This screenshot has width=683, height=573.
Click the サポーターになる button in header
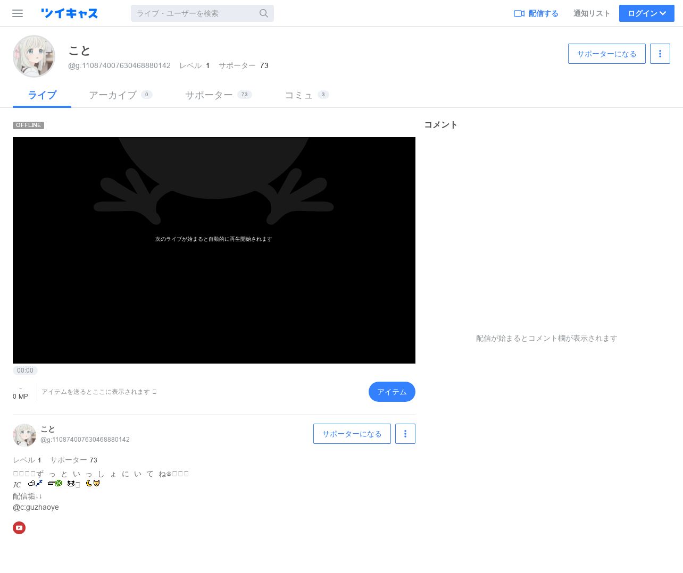[607, 54]
